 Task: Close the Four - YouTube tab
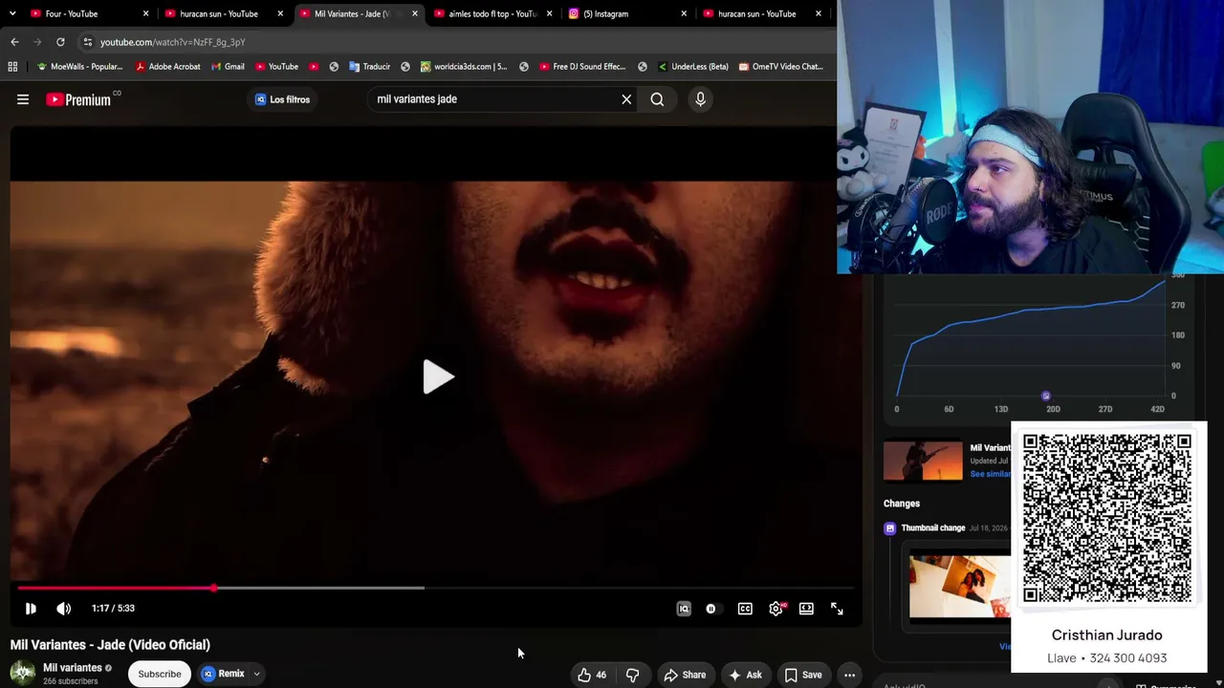point(145,13)
